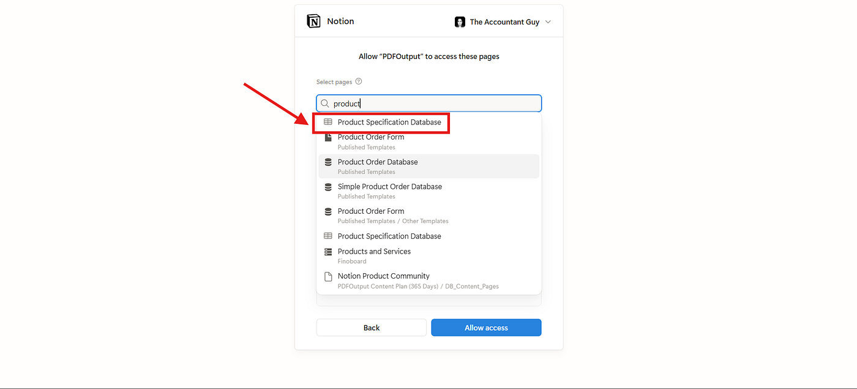Click the database icon for Simple Product Order Database
Viewport: 857px width, 389px height.
pyautogui.click(x=328, y=187)
